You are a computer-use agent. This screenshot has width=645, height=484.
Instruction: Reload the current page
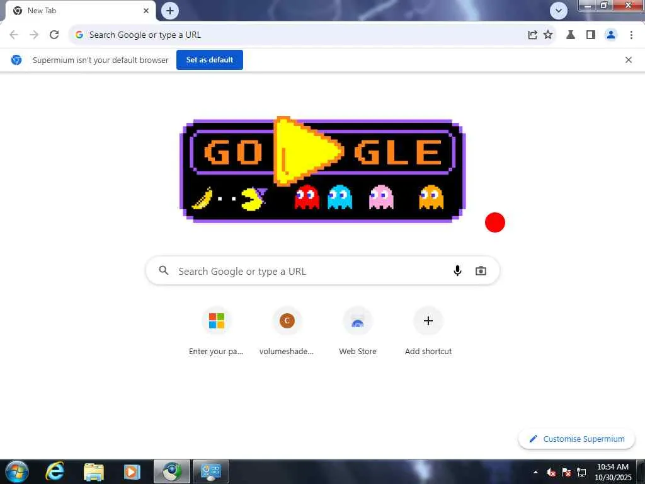click(54, 35)
